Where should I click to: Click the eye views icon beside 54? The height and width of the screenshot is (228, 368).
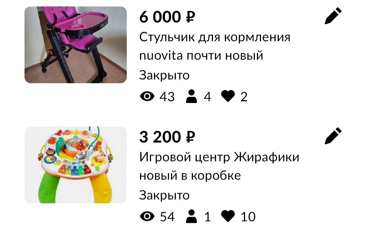(x=147, y=216)
